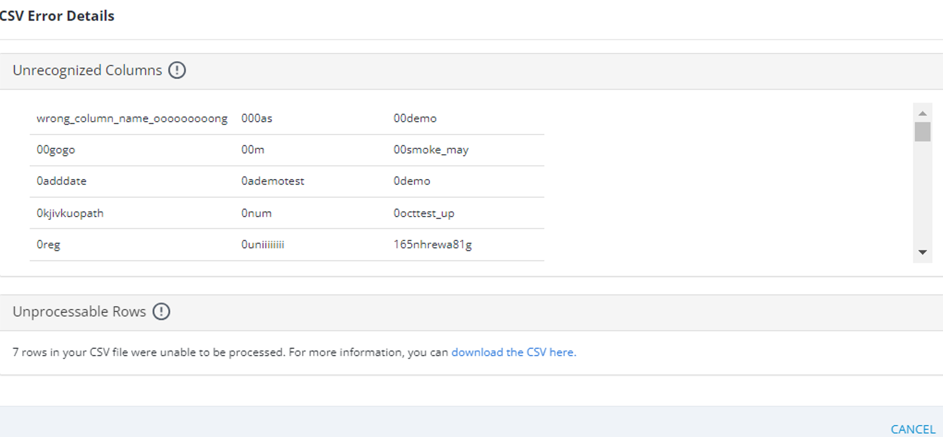Click the 0ademotest column name

click(x=273, y=181)
